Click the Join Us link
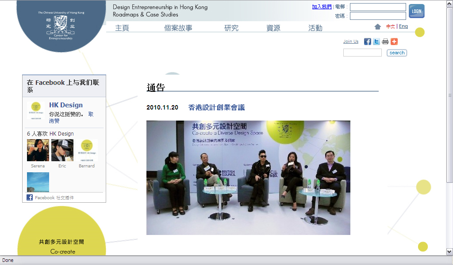The width and height of the screenshot is (453, 265). (x=351, y=42)
